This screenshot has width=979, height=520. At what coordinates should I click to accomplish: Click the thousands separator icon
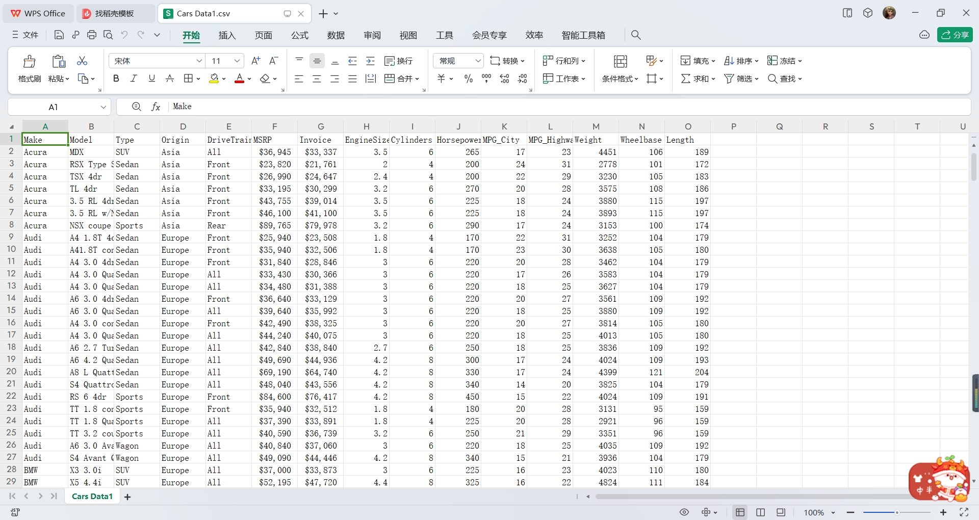click(x=486, y=79)
